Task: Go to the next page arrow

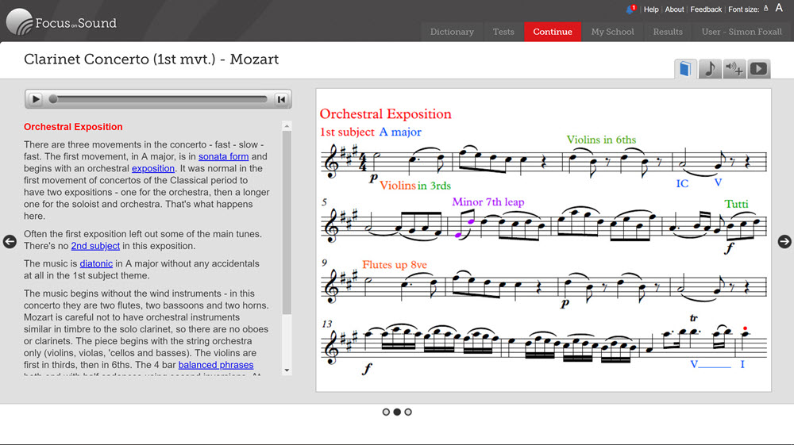Action: pos(784,242)
